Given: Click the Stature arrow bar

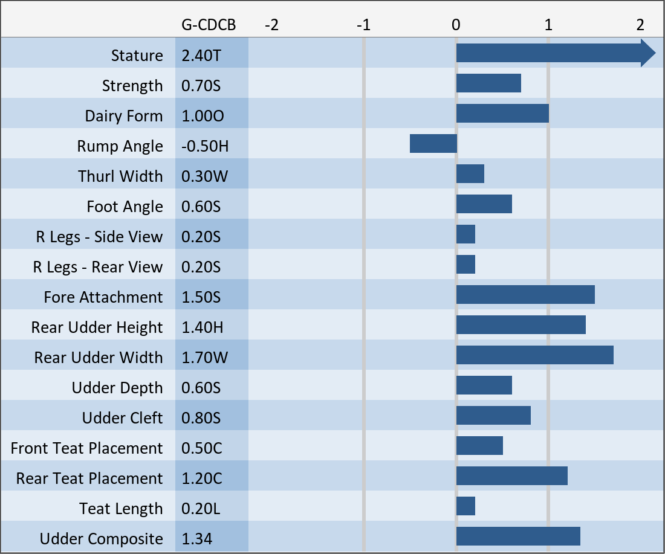Looking at the screenshot, I should 556,53.
